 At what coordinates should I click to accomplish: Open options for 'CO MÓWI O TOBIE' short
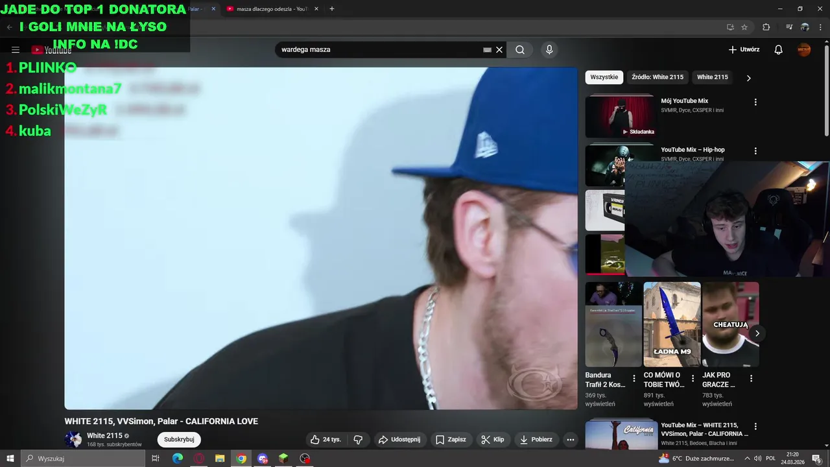point(693,378)
